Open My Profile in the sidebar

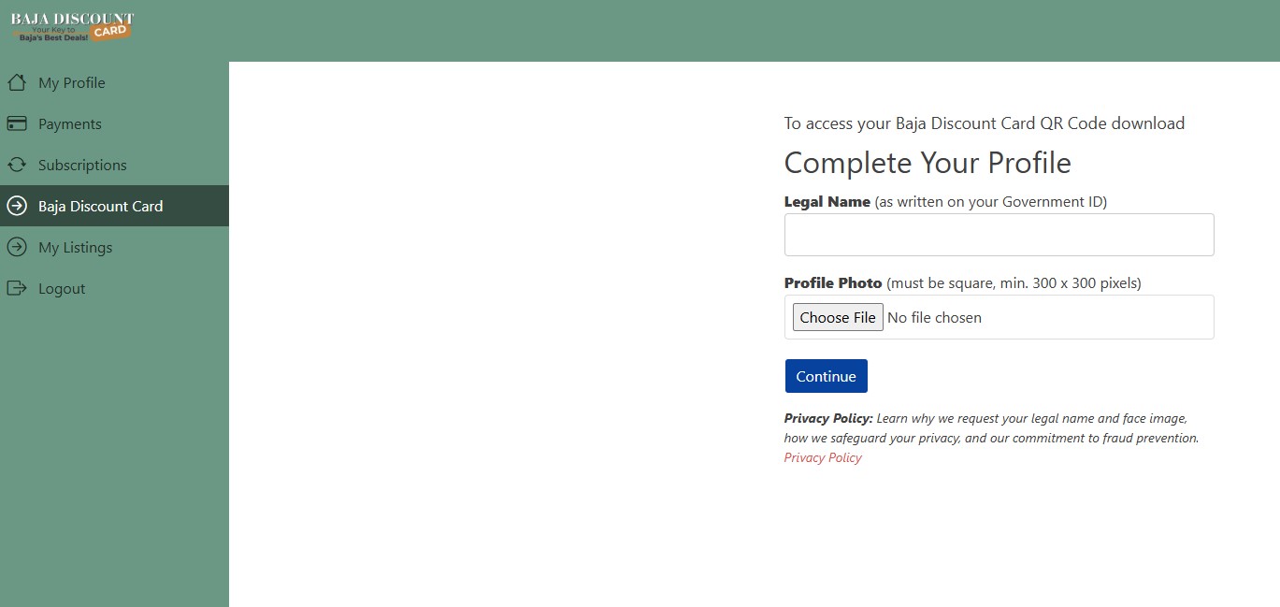pos(114,82)
